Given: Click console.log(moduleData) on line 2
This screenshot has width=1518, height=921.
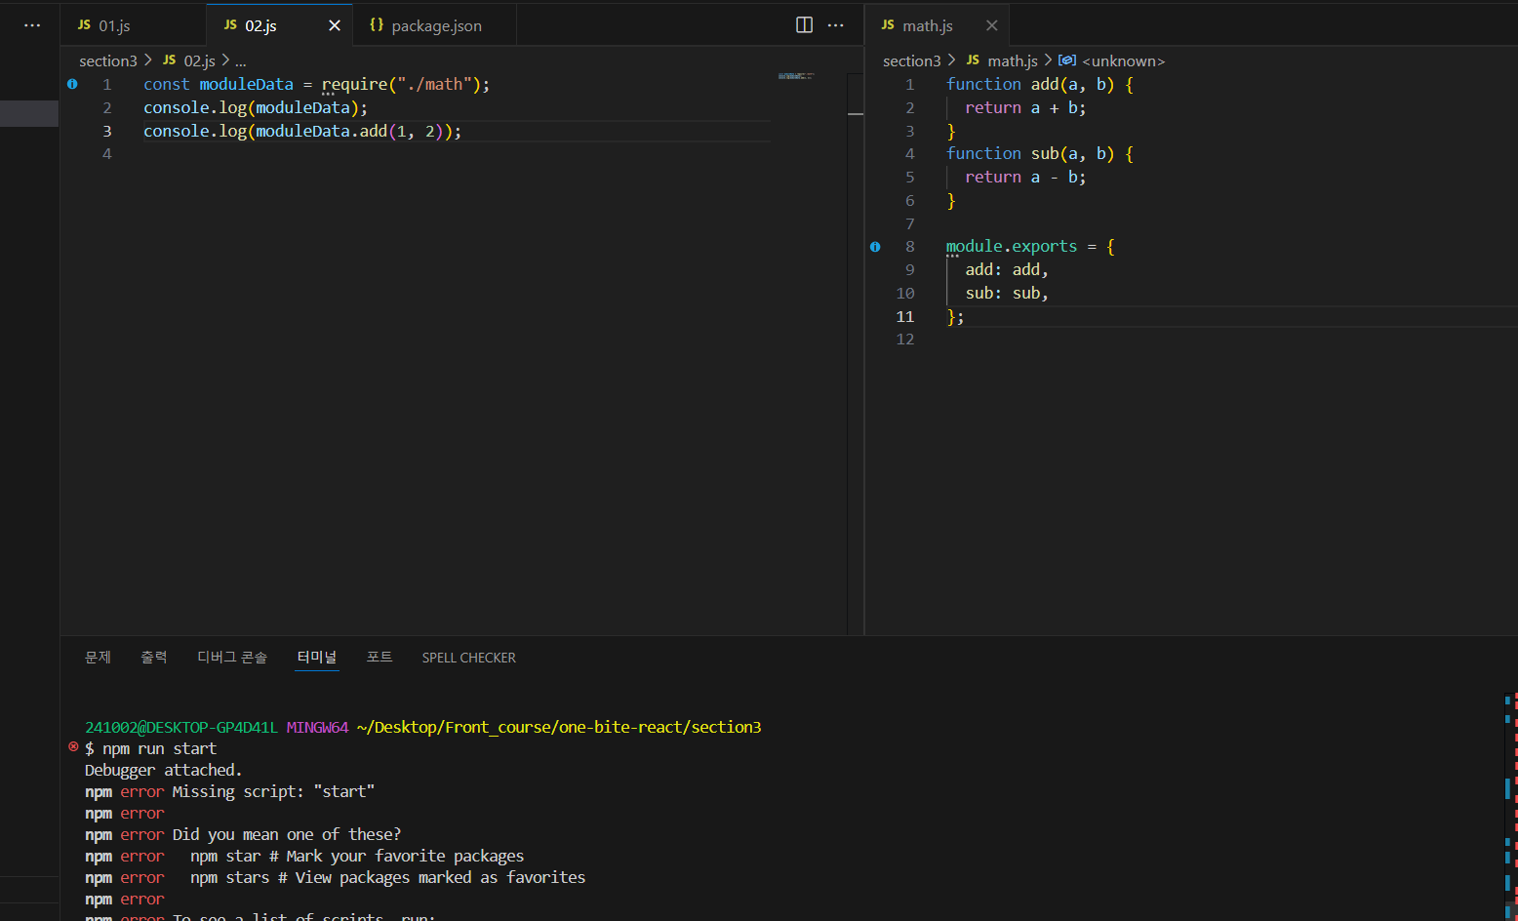Looking at the screenshot, I should point(256,107).
